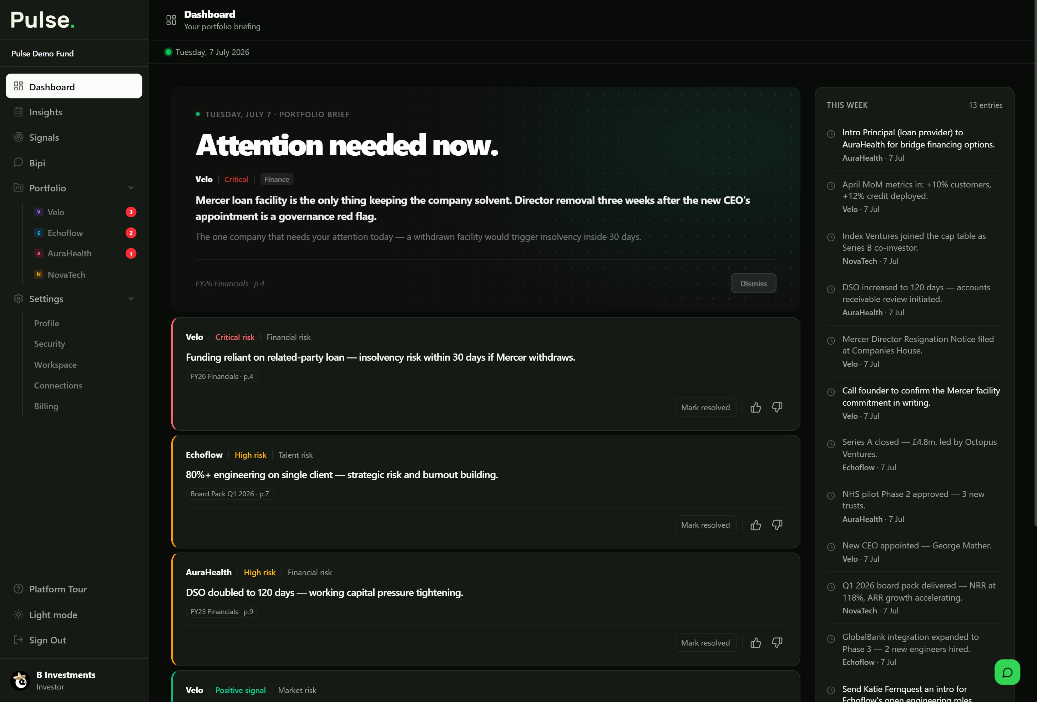
Task: Click the page scrollbar thumb
Action: pos(1035,264)
